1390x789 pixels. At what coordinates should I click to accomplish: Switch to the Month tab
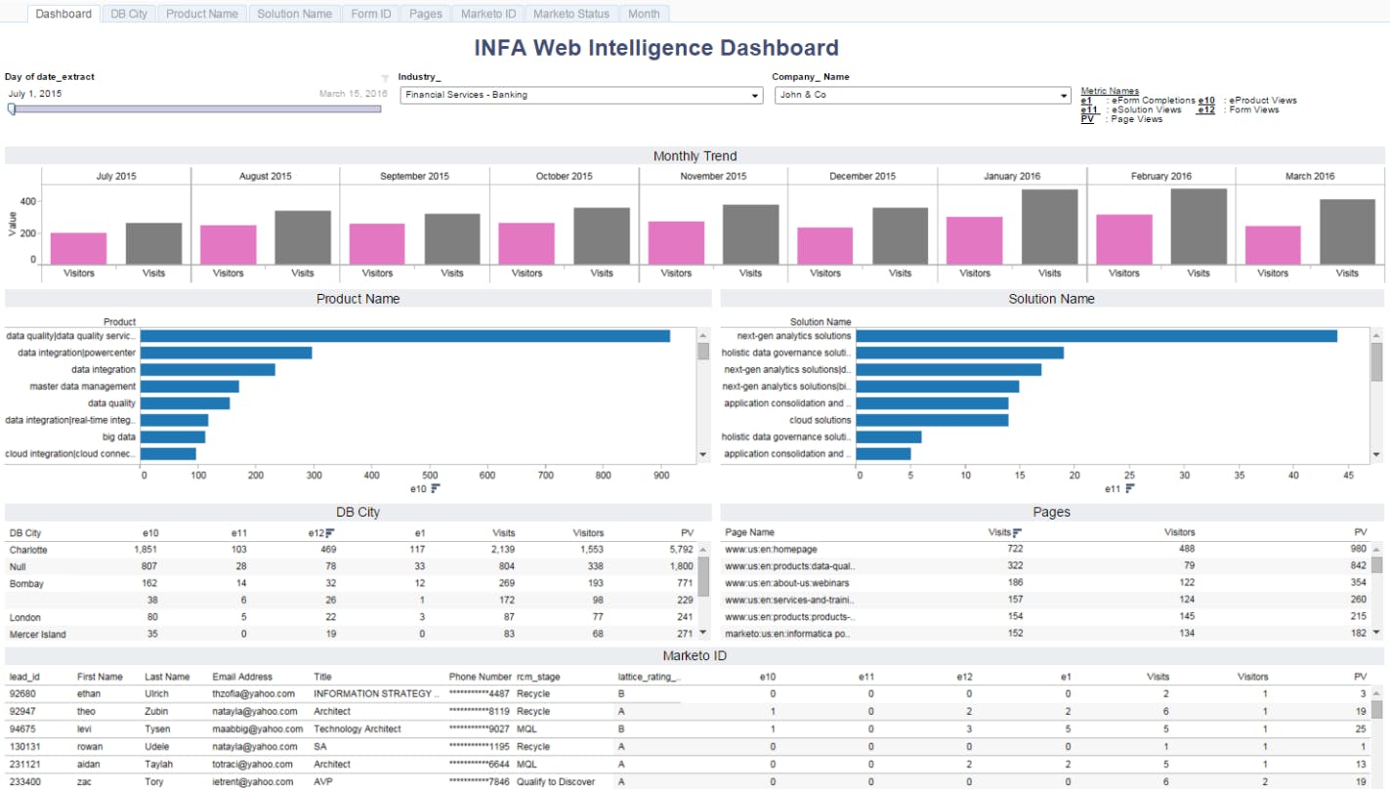pyautogui.click(x=644, y=14)
